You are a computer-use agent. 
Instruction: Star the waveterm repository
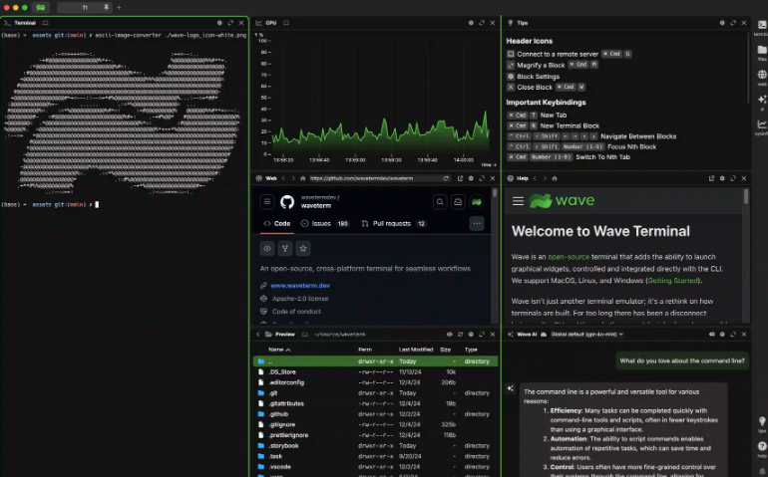[303, 249]
